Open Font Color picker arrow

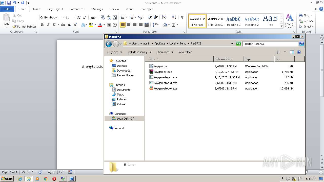click(104, 25)
